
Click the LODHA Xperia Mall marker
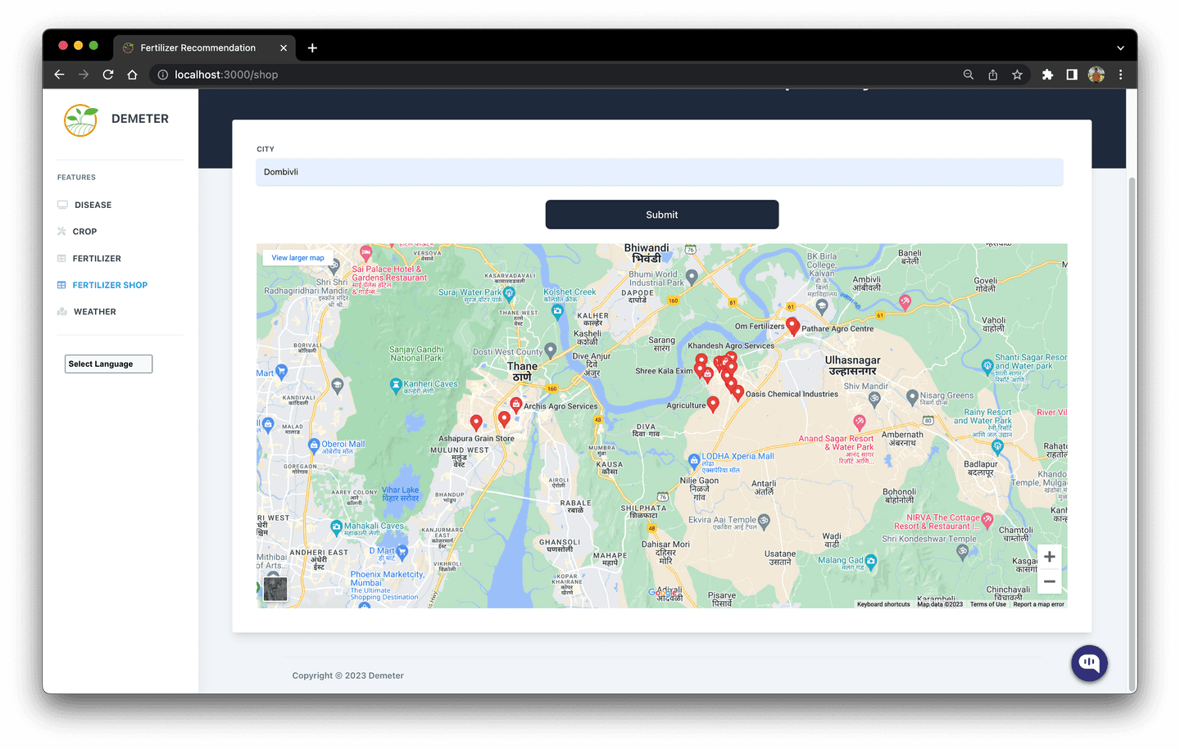tap(694, 460)
